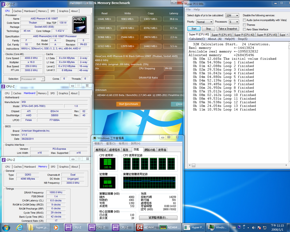The width and height of the screenshot is (290, 232).
Task: Toggle the Aero Glass Interface checkbox
Action: click(244, 29)
